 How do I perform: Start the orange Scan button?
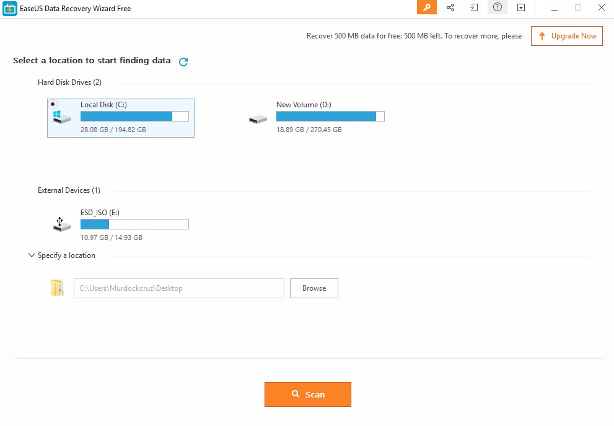tap(308, 394)
